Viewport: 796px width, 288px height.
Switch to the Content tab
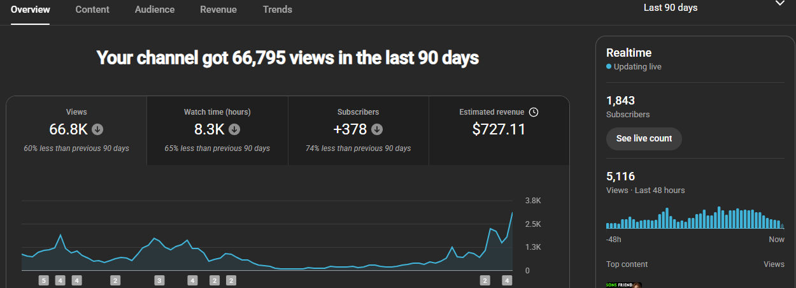click(x=92, y=10)
